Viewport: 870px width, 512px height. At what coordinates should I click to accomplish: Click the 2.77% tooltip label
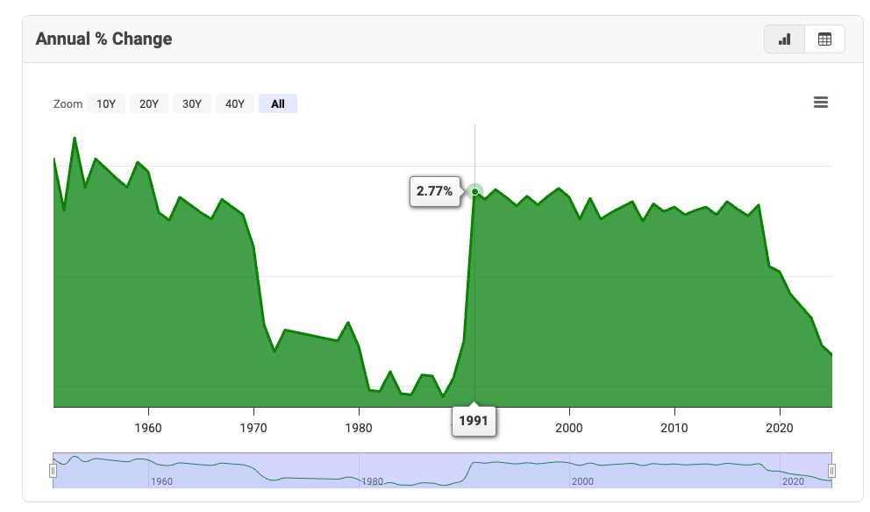(x=435, y=191)
